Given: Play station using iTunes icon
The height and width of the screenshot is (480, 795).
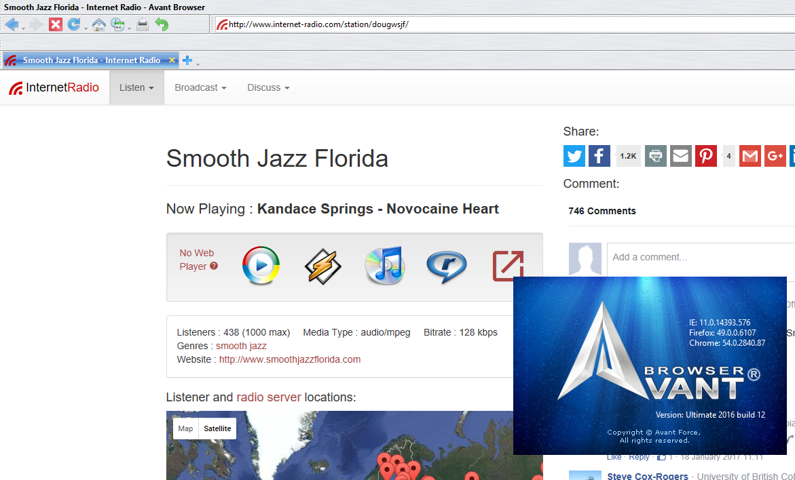Looking at the screenshot, I should tap(384, 266).
